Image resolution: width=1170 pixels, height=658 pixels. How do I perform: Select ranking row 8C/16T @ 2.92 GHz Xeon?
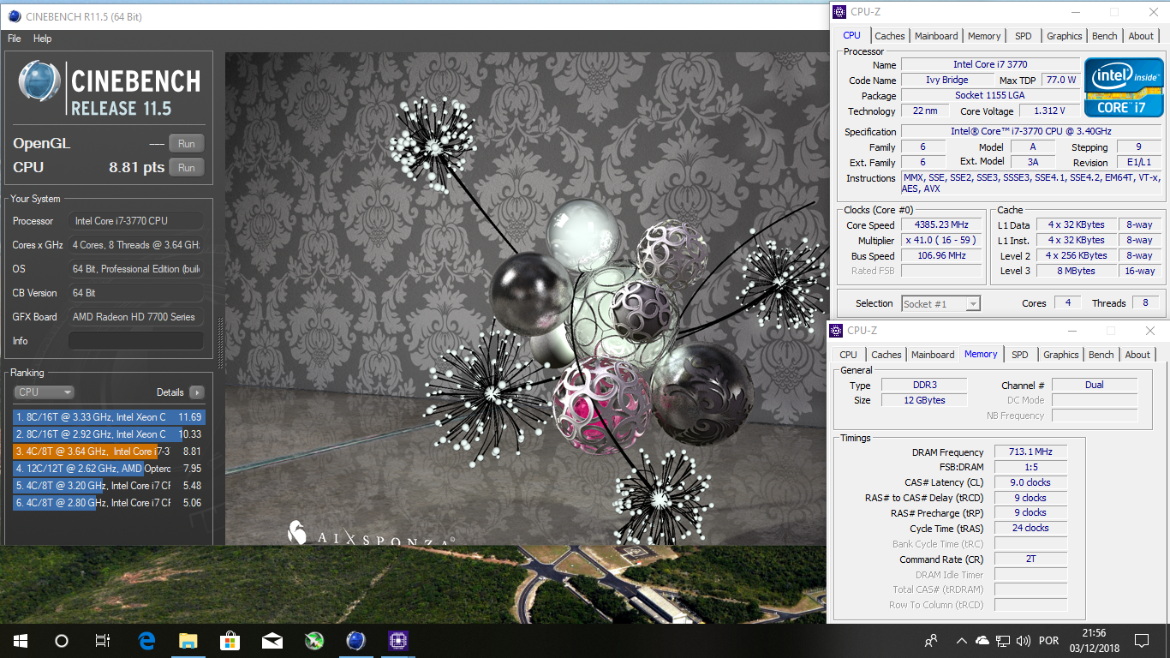(109, 434)
